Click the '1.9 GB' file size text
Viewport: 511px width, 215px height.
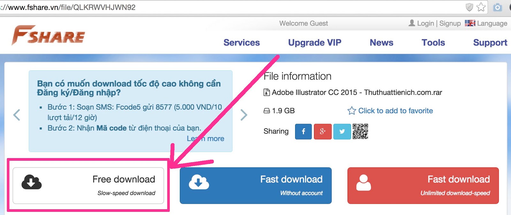point(283,111)
